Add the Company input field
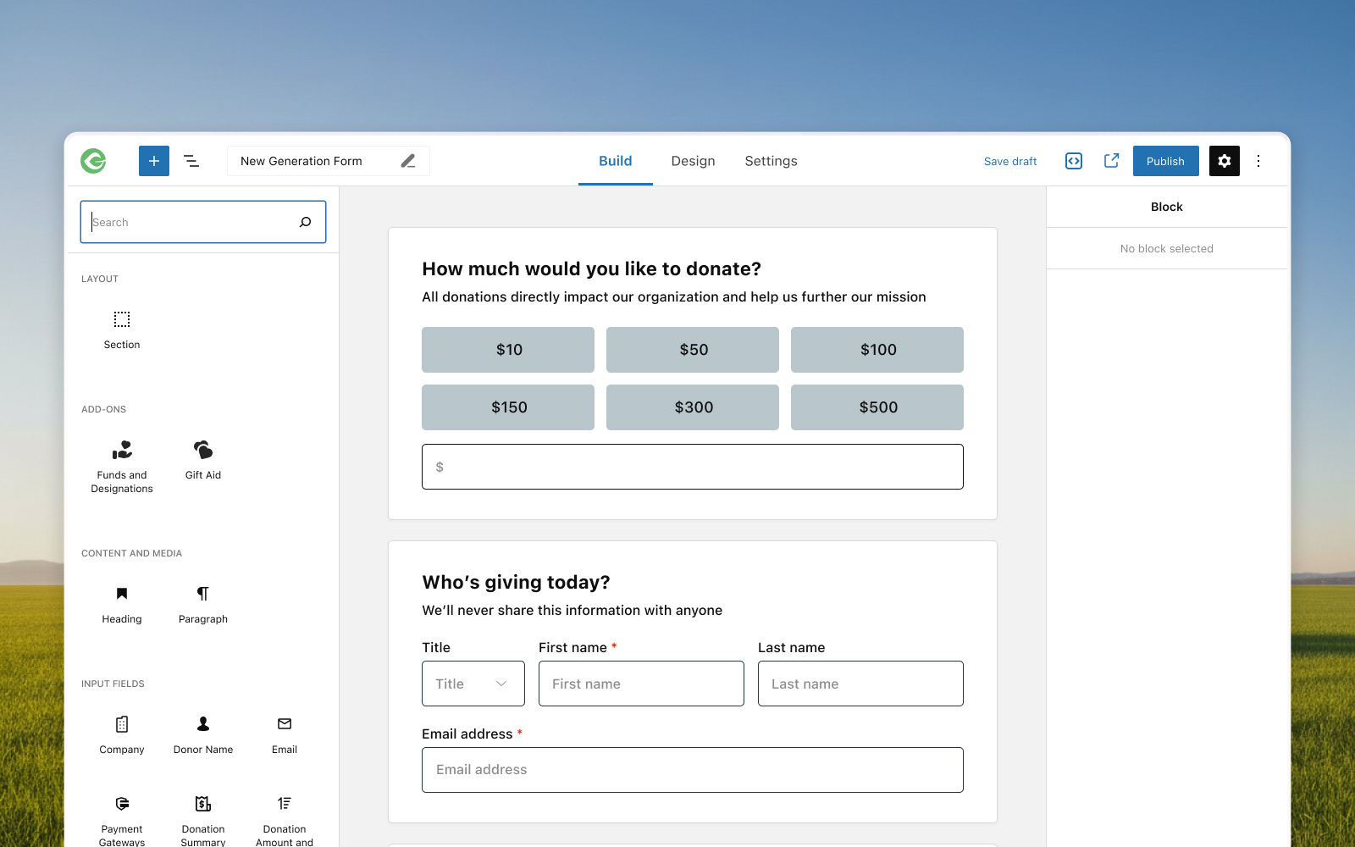The image size is (1355, 847). point(122,735)
